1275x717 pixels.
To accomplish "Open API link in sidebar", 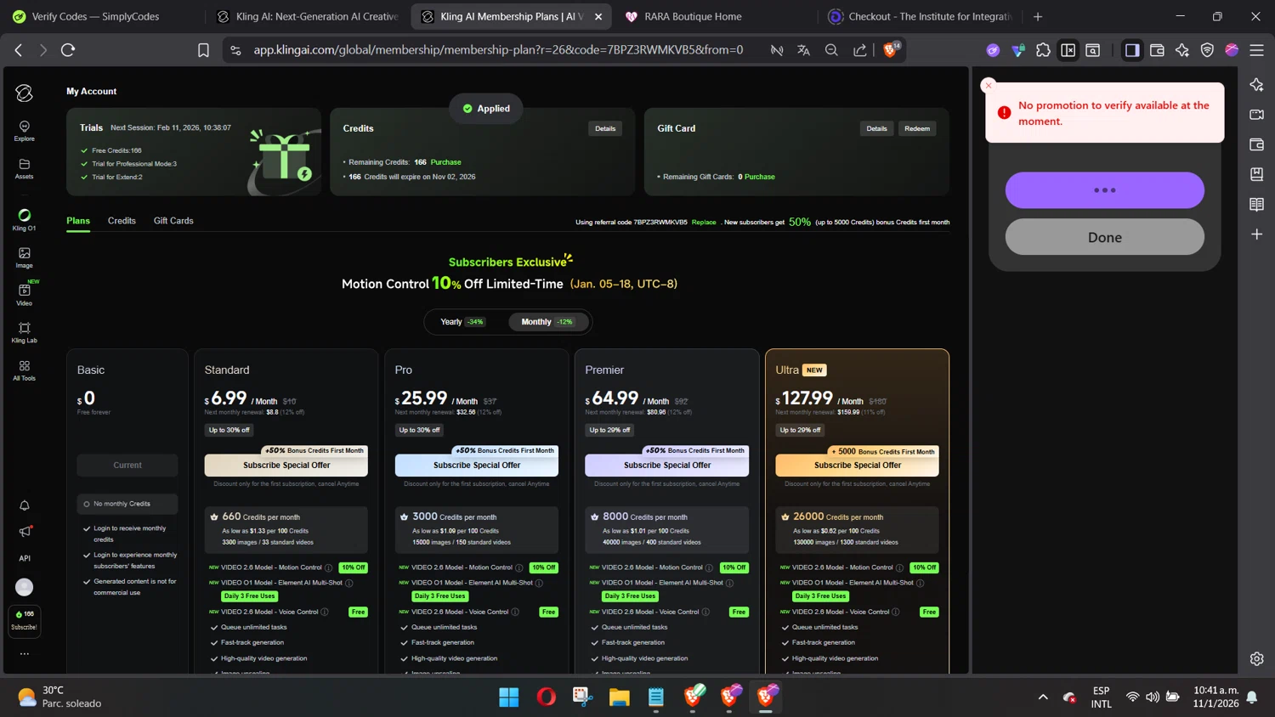I will pos(25,558).
